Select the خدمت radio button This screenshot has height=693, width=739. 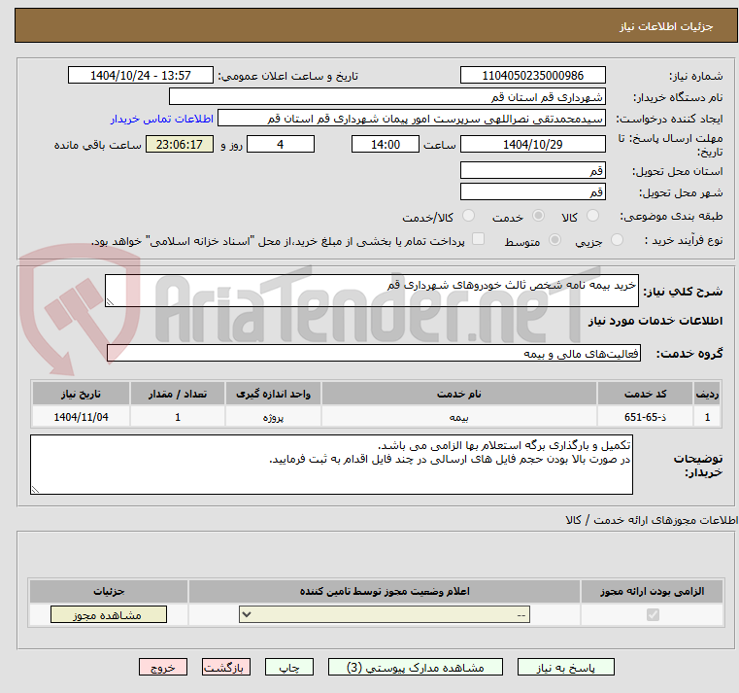(538, 216)
